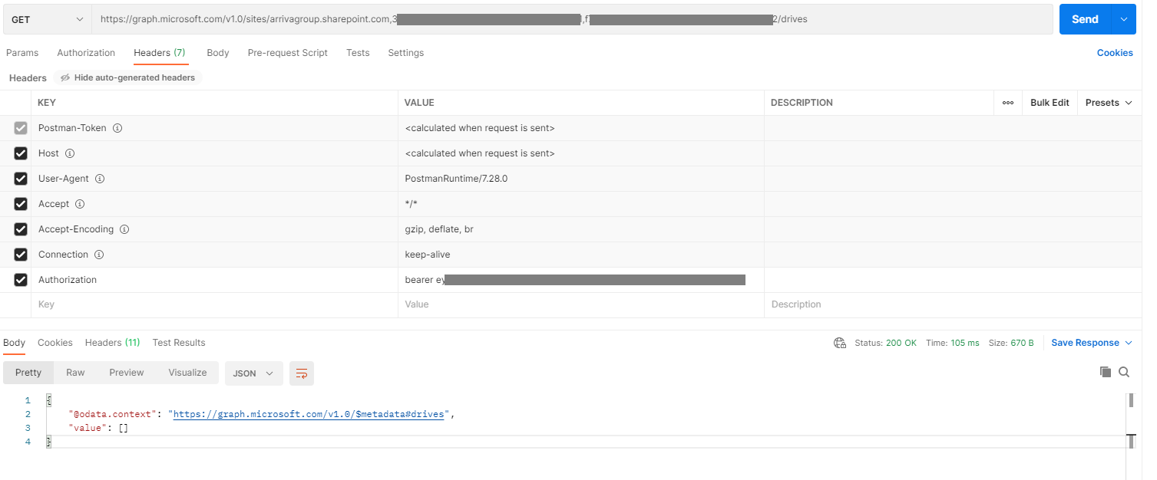The width and height of the screenshot is (1157, 480).
Task: Click the eye-slash icon in Hide auto-generated headers
Action: pos(66,77)
